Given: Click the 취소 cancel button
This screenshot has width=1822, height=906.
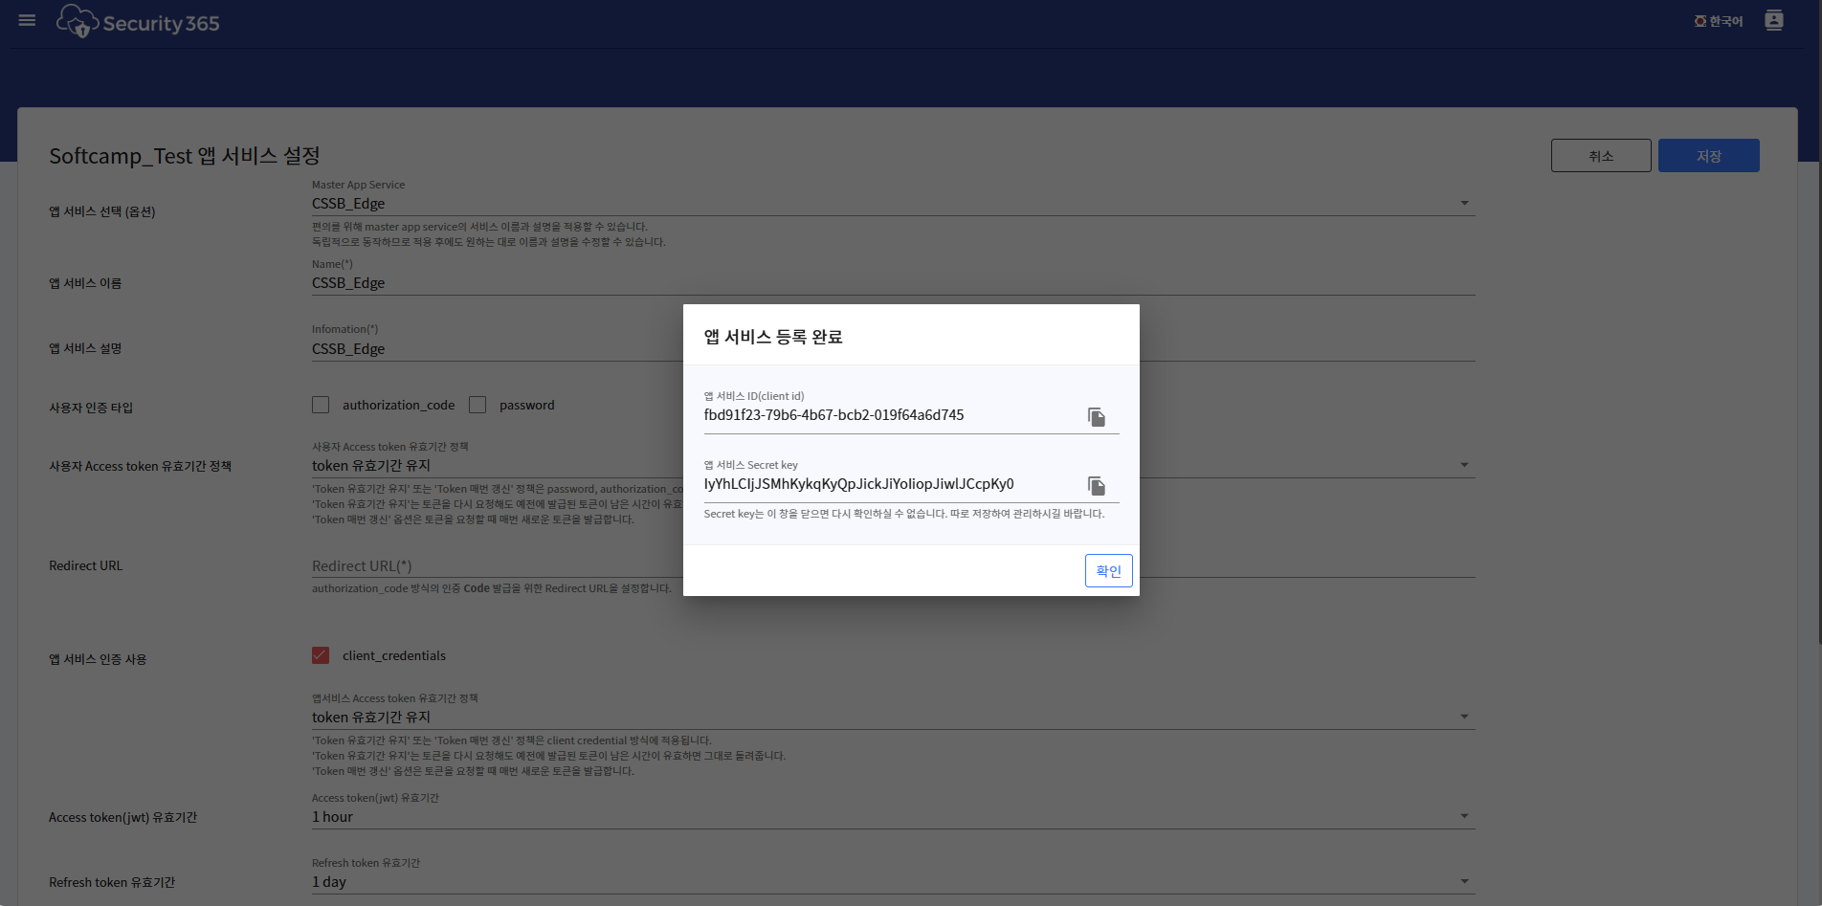Looking at the screenshot, I should [1600, 156].
